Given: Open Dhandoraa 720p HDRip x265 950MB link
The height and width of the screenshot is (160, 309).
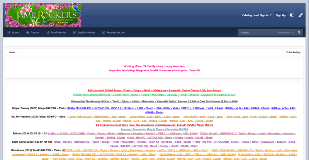Looking at the screenshot, I should coord(90,158).
